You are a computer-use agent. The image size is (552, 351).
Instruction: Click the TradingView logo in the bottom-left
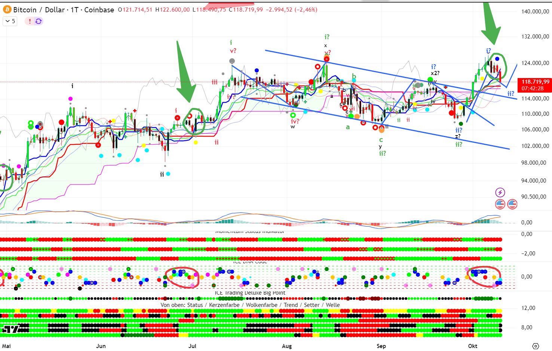click(11, 329)
